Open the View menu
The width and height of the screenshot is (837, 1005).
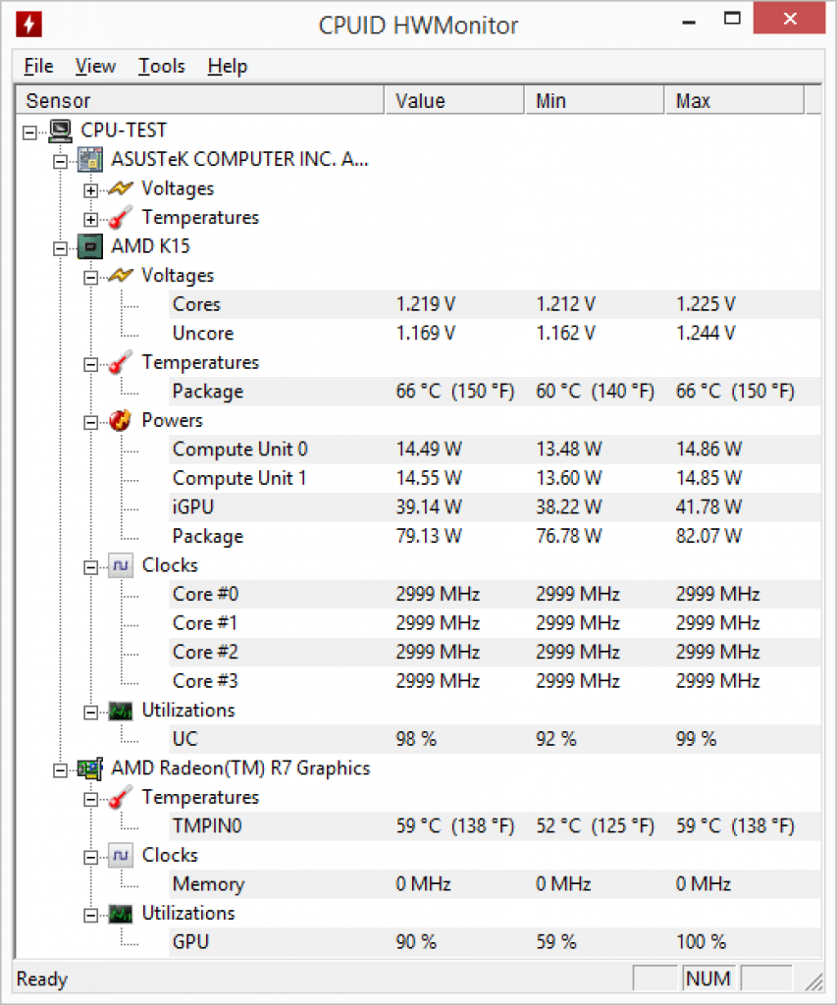[95, 66]
